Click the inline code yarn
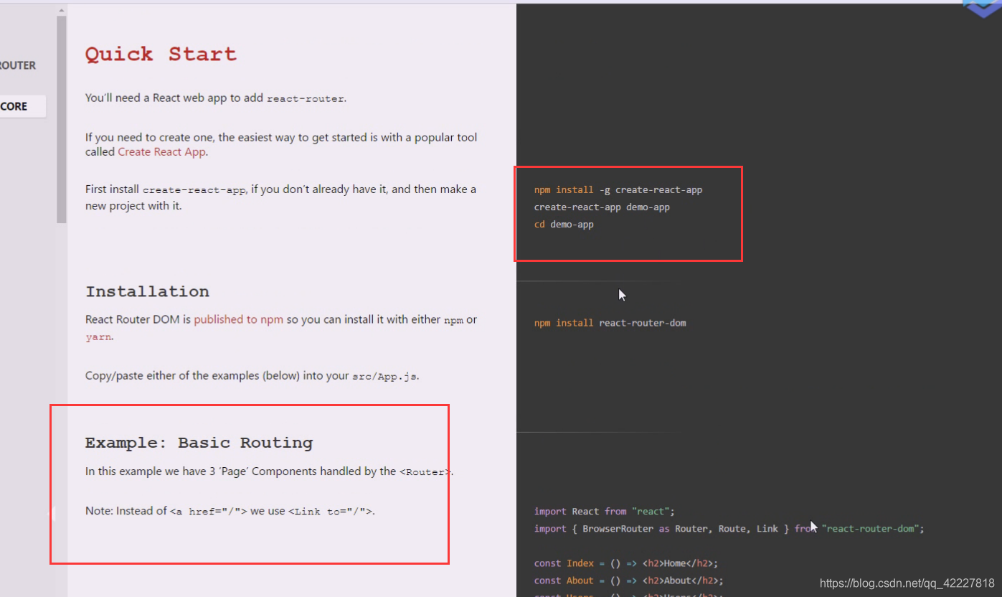Image resolution: width=1002 pixels, height=597 pixels. 98,337
